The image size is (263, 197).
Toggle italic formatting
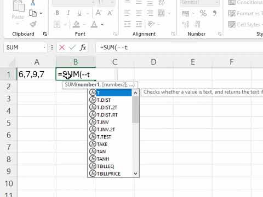tap(68, 13)
